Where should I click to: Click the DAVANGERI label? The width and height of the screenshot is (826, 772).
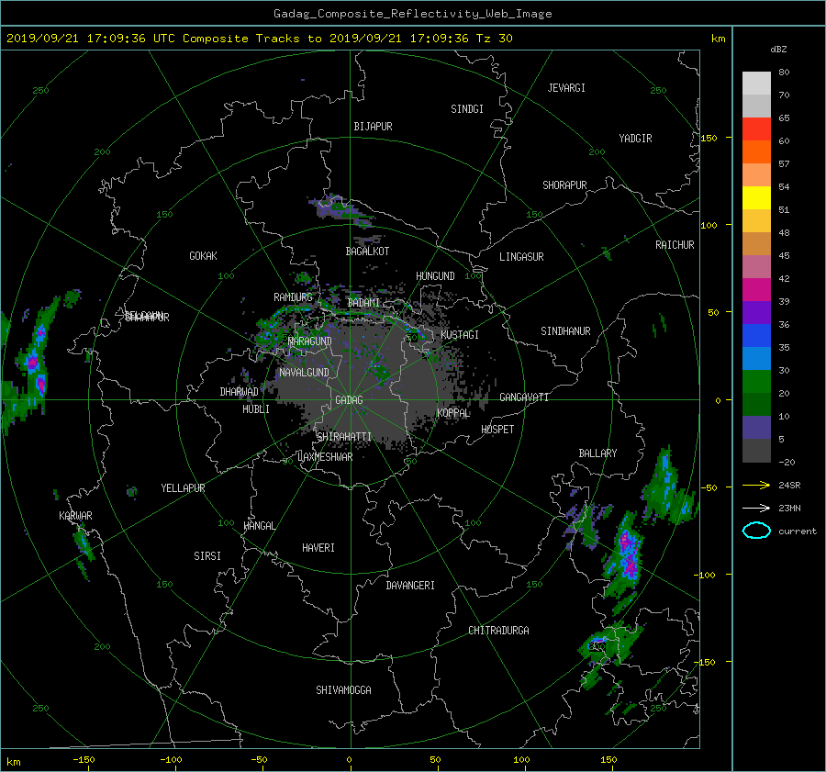tap(410, 586)
